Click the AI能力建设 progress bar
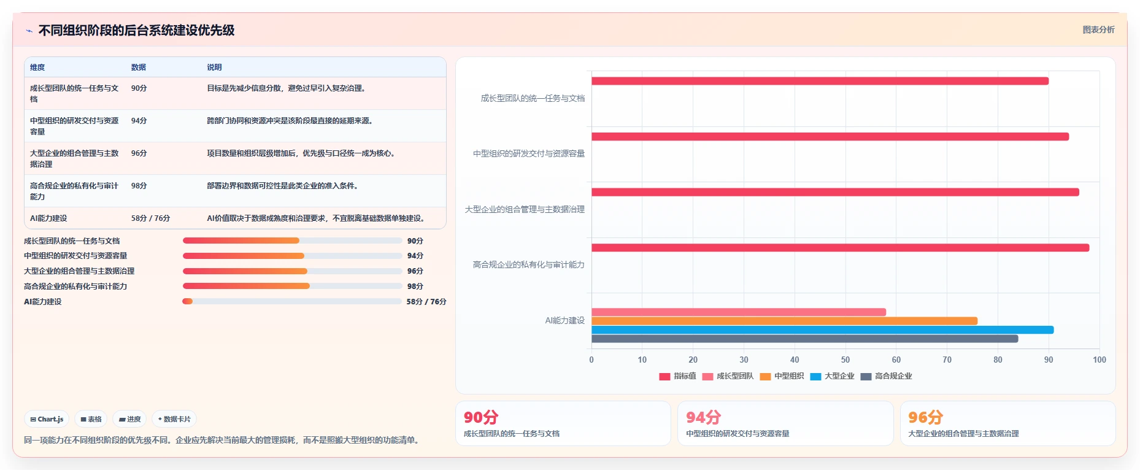This screenshot has height=470, width=1140. [292, 301]
